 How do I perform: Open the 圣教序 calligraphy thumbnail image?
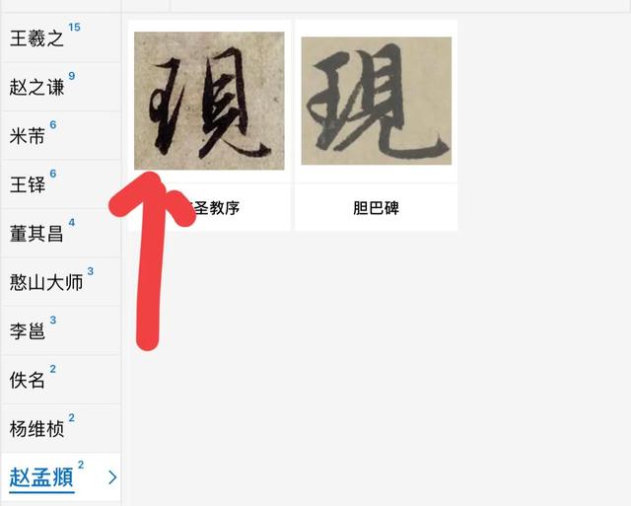[x=209, y=101]
